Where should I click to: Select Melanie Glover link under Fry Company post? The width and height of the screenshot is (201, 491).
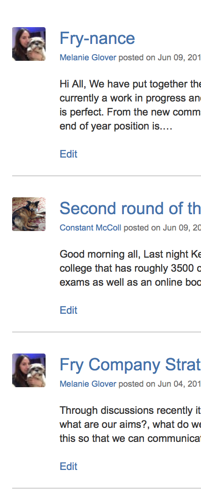tap(88, 384)
